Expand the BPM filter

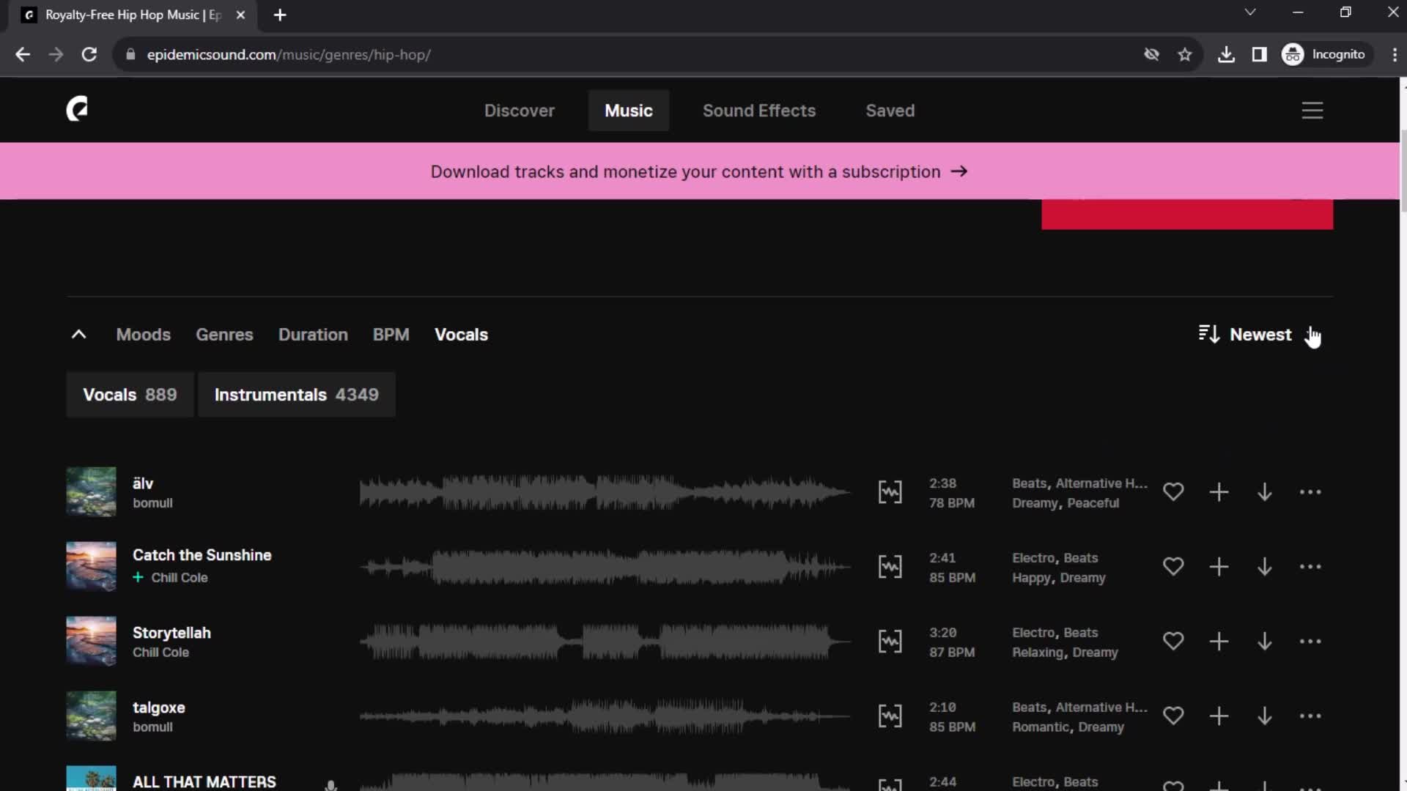[x=391, y=335]
